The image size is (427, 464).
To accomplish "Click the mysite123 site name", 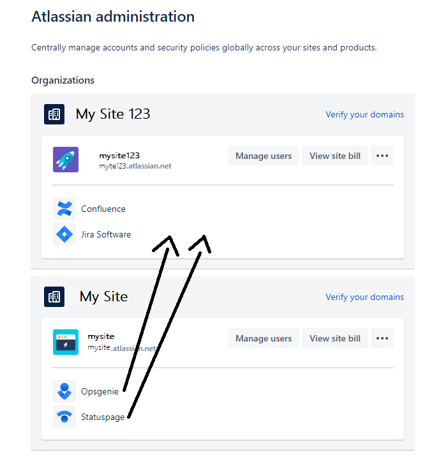I will [x=119, y=156].
